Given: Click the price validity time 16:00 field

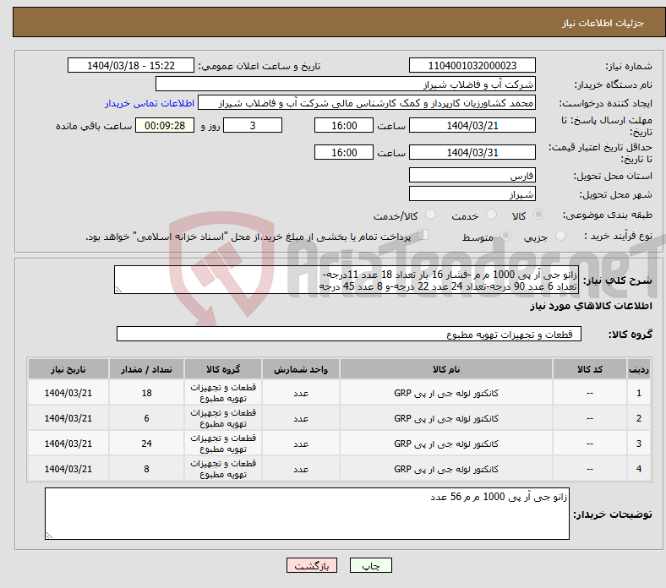Looking at the screenshot, I should 344,152.
